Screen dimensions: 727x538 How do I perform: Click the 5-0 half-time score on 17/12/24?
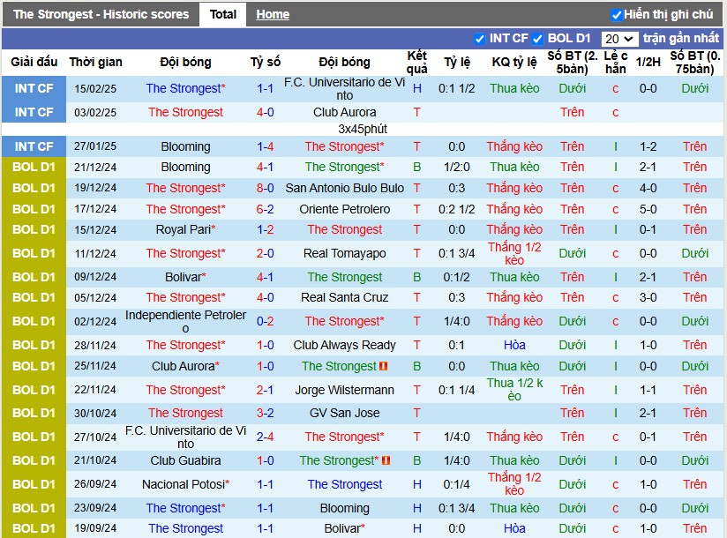[648, 209]
